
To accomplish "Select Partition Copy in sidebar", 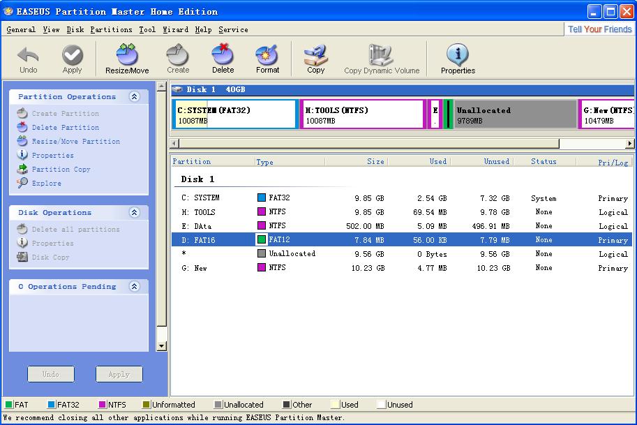I will [x=54, y=170].
